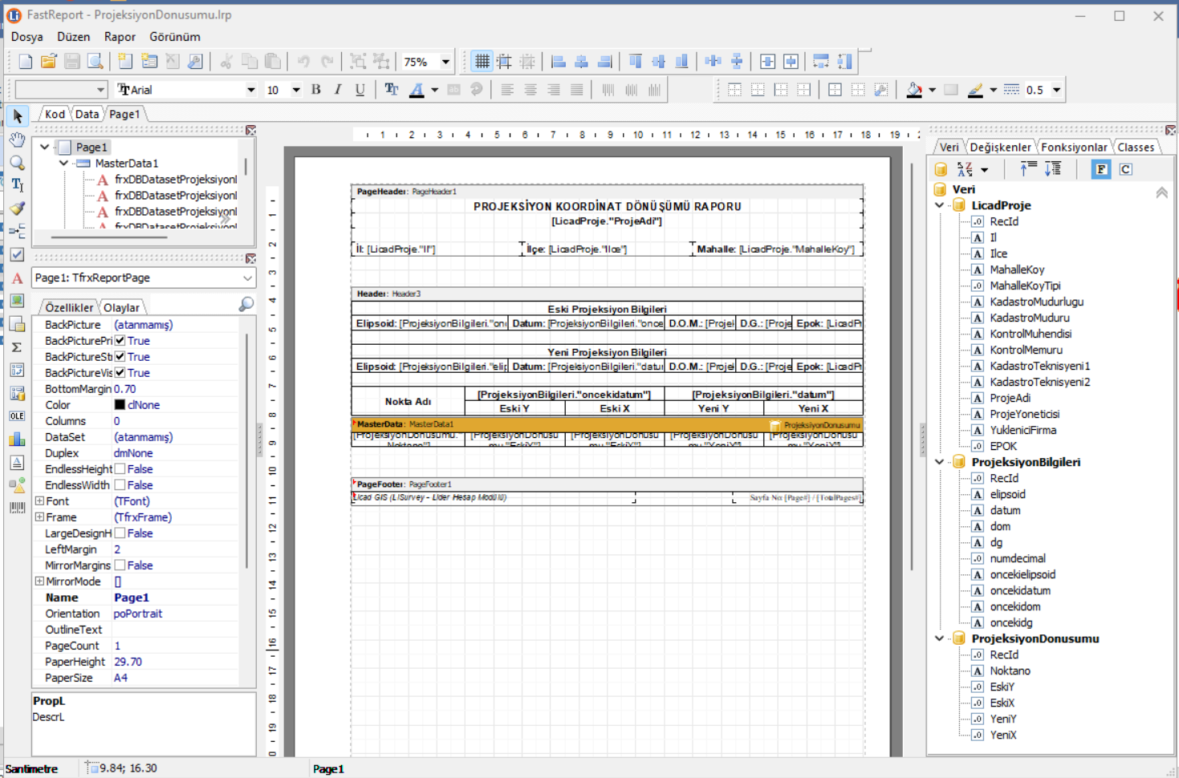Click the Align to Grid icon
This screenshot has height=778, width=1179.
pyautogui.click(x=505, y=62)
